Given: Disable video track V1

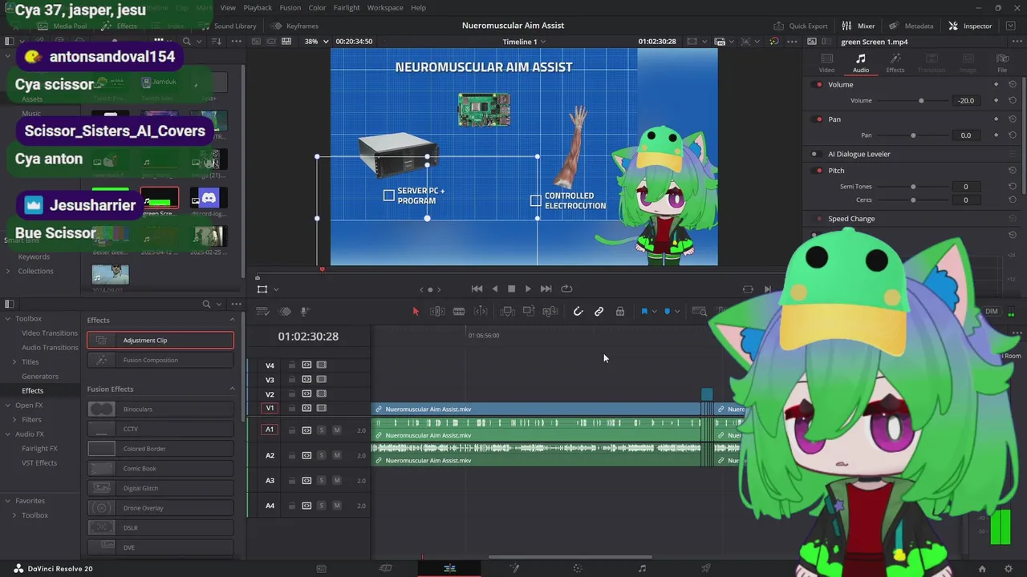Looking at the screenshot, I should coord(322,409).
